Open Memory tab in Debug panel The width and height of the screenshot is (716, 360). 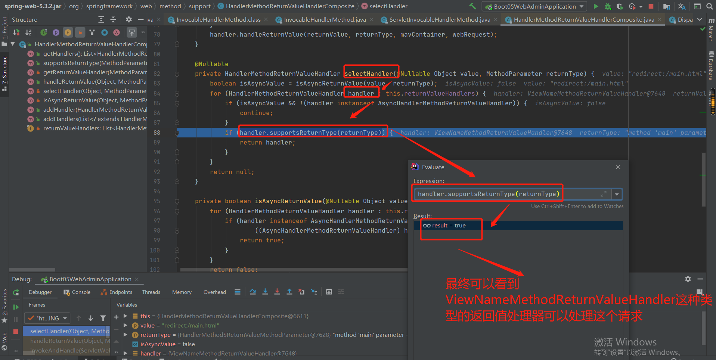point(182,292)
